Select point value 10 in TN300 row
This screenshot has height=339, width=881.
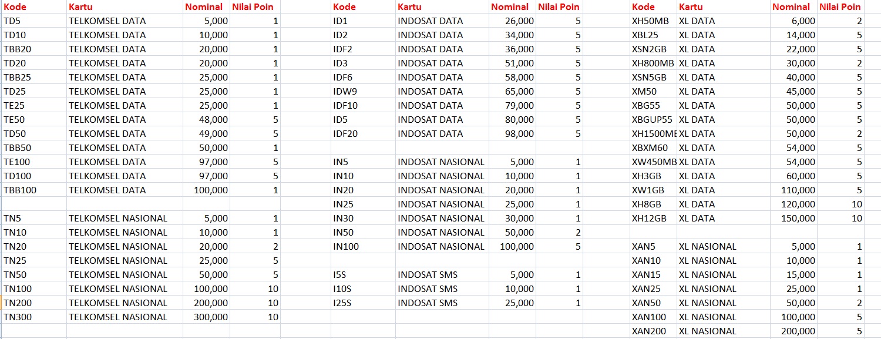(255, 317)
